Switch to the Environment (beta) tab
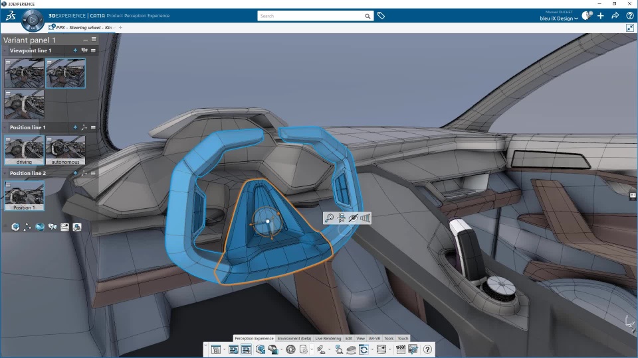The width and height of the screenshot is (638, 358). point(294,339)
